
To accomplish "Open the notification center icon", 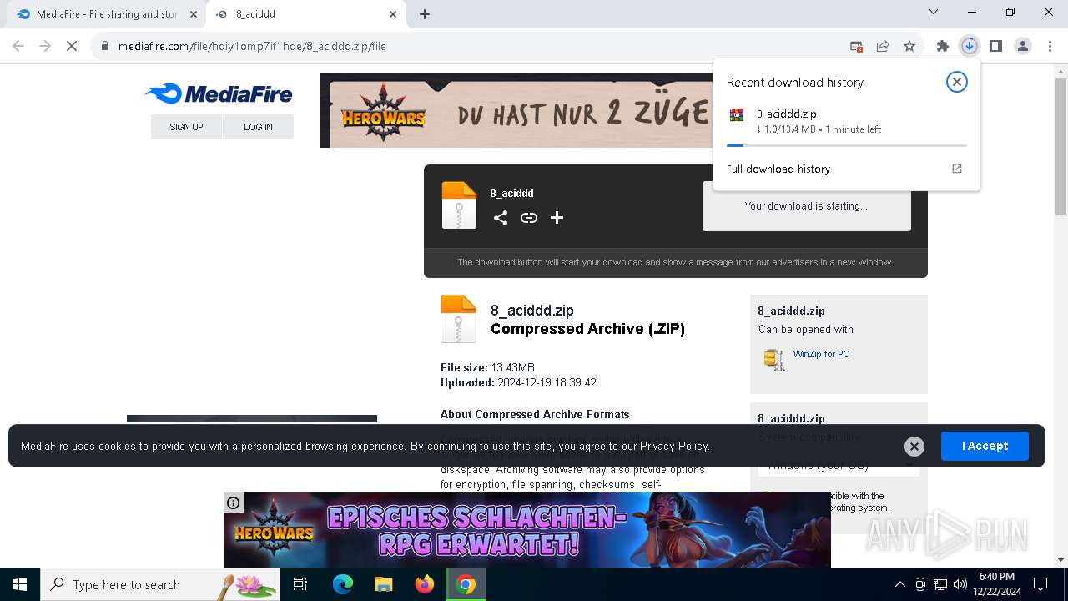I will coord(1040,584).
